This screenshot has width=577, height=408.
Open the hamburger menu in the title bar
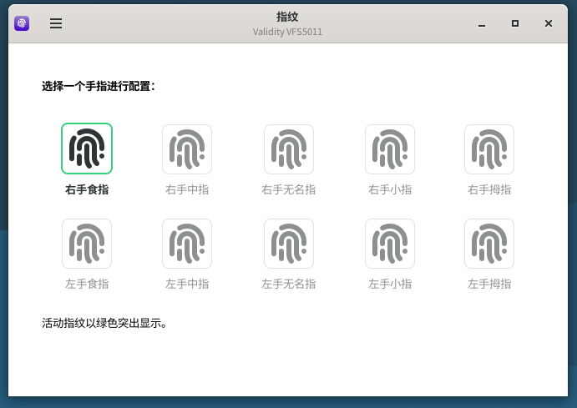56,23
